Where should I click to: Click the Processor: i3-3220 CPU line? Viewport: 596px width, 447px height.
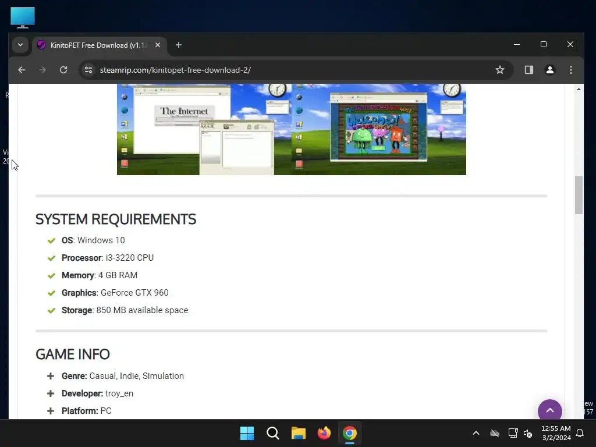pos(108,258)
